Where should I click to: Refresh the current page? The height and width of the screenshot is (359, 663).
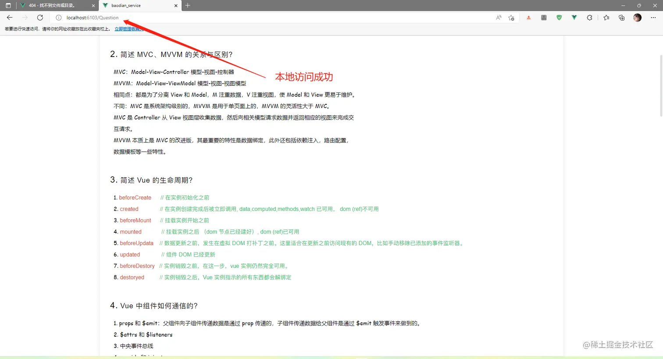[40, 18]
